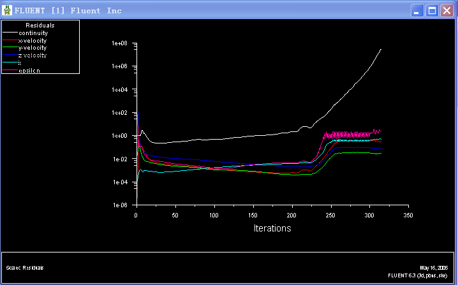Click the Iterations axis label
Image resolution: width=458 pixels, height=285 pixels.
(272, 228)
